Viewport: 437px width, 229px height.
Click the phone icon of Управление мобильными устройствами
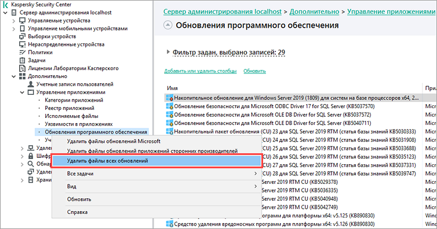coord(22,29)
